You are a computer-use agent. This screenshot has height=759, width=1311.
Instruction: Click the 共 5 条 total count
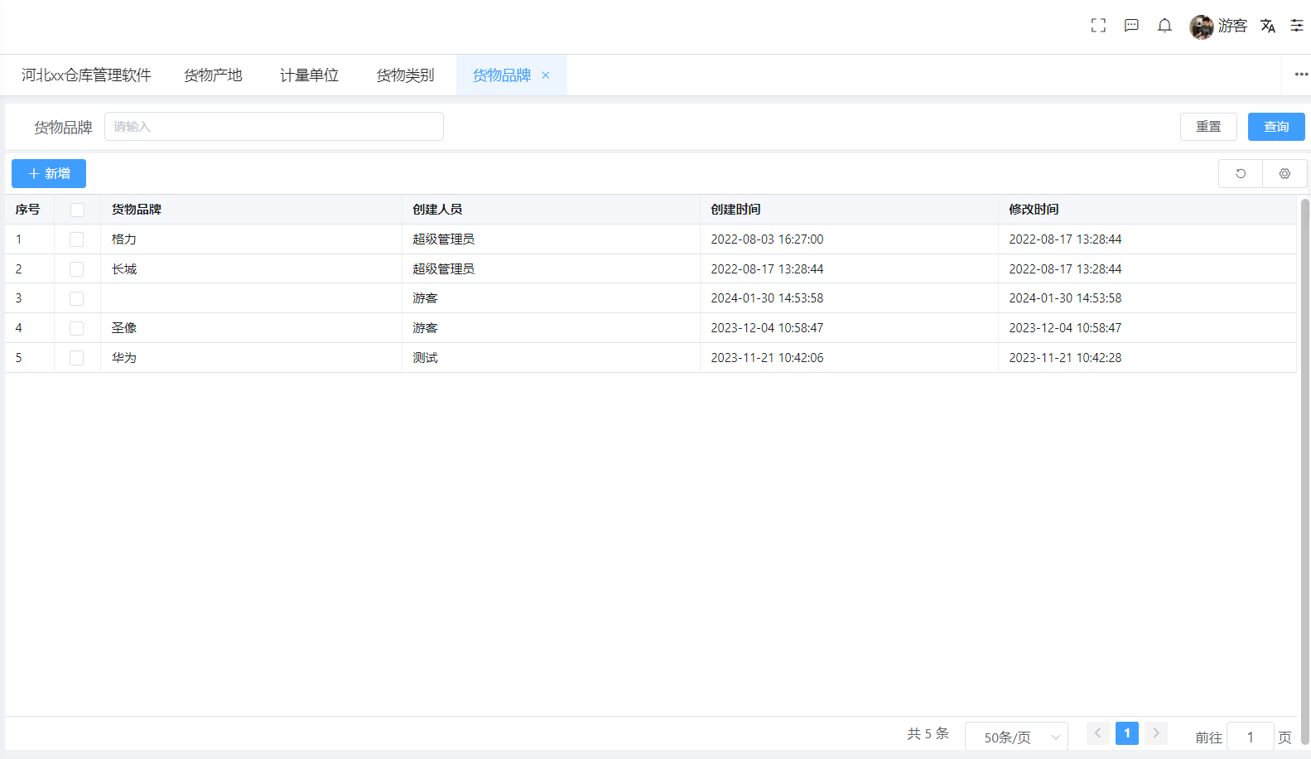click(928, 733)
